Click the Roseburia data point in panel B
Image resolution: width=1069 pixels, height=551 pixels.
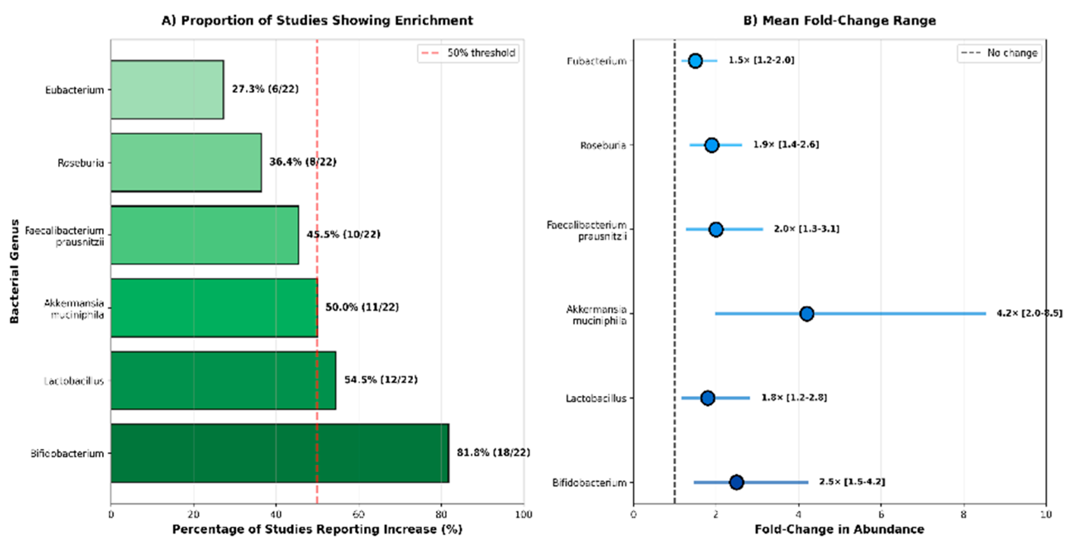(x=712, y=145)
